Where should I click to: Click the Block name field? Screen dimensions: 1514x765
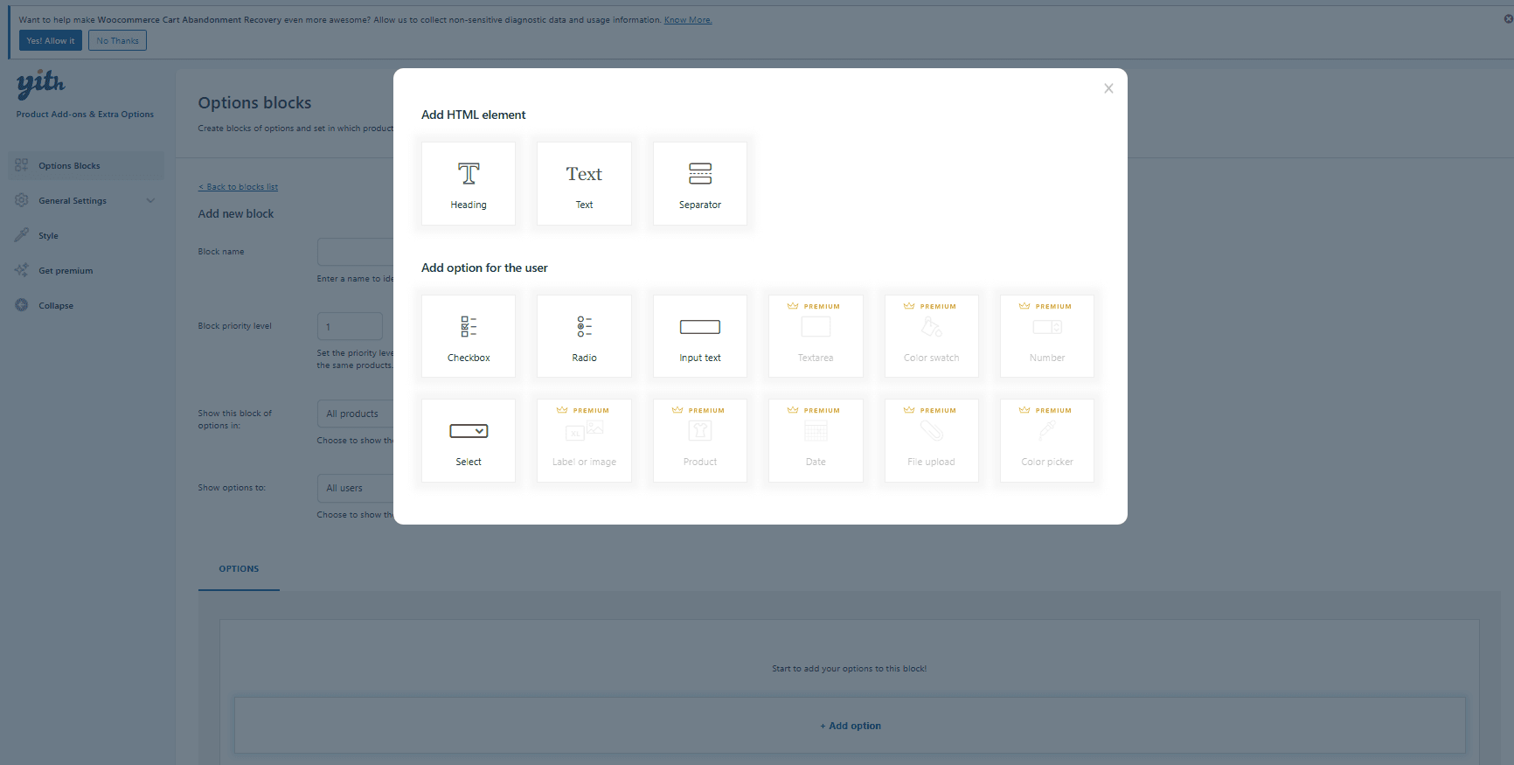pyautogui.click(x=355, y=252)
